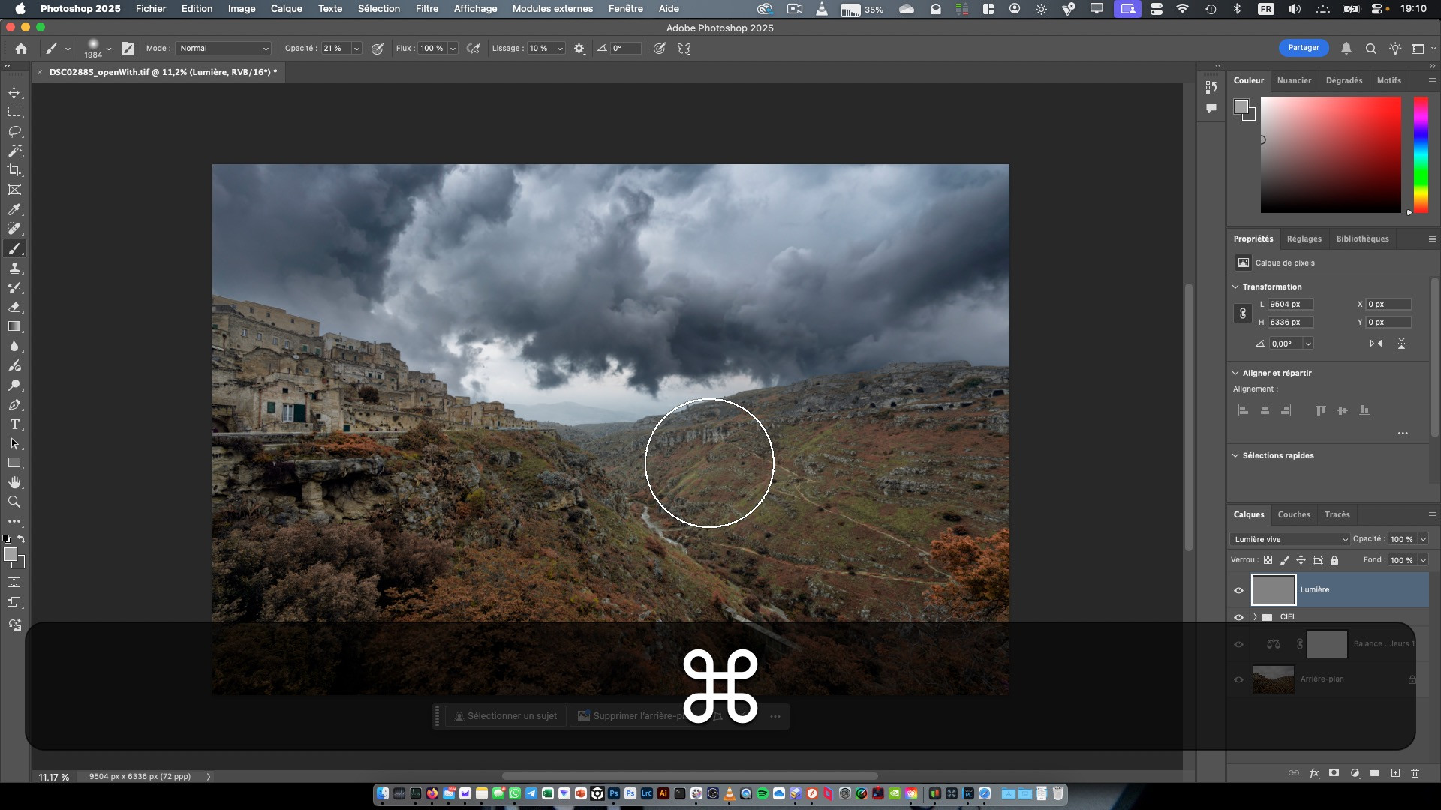Select the Lasso tool
This screenshot has height=810, width=1441.
(x=14, y=131)
